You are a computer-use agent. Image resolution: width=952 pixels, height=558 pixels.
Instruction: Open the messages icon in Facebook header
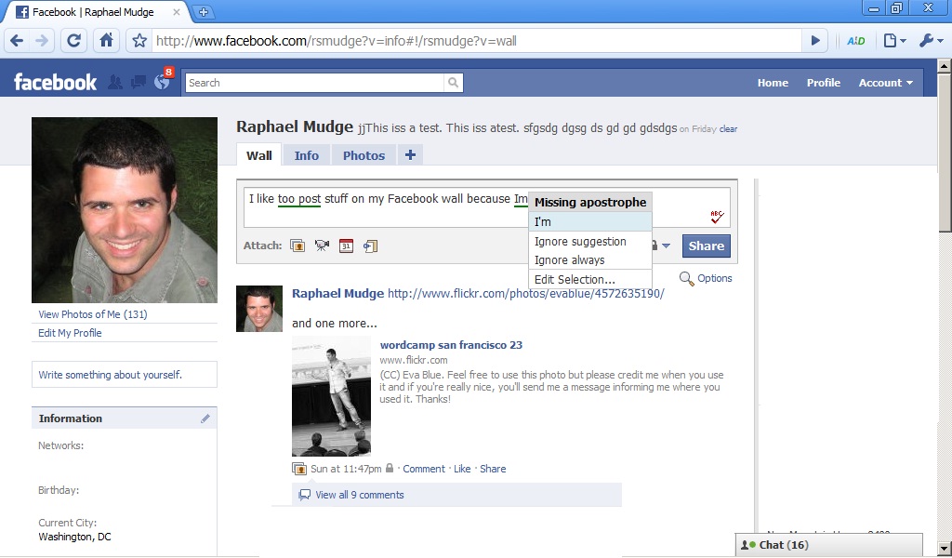click(x=139, y=82)
